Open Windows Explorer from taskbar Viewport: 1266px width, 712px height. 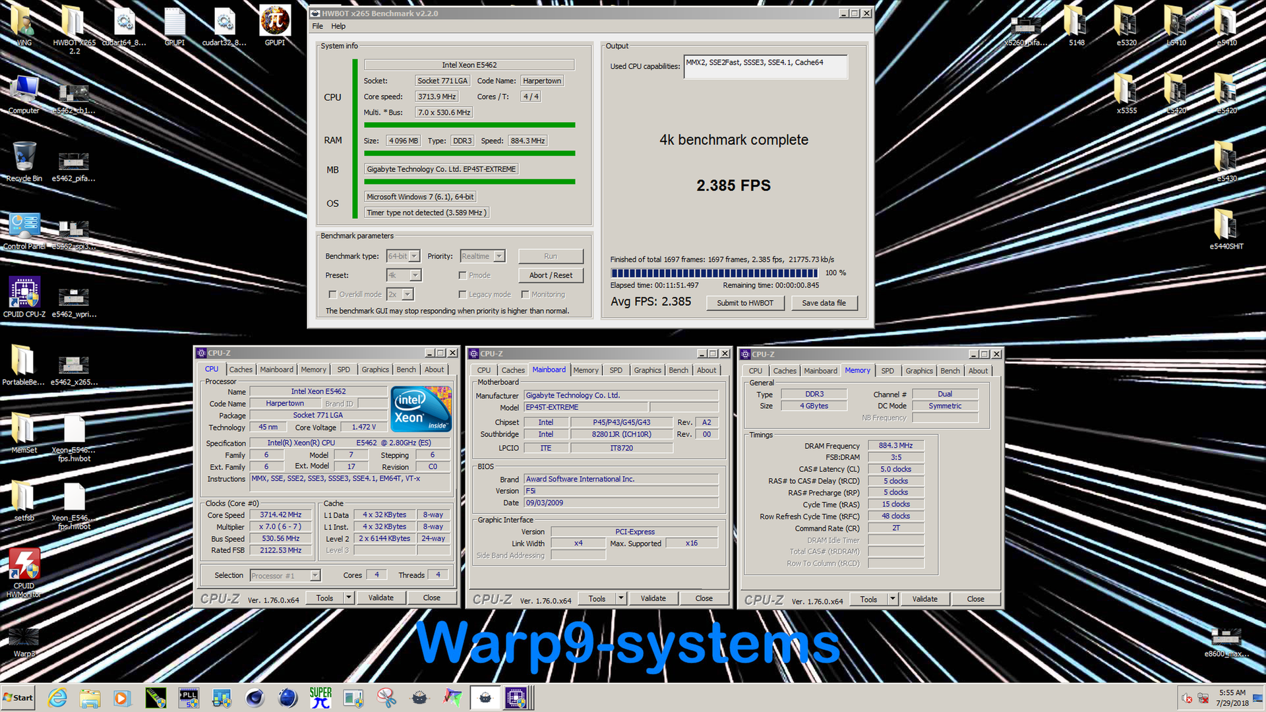[90, 697]
